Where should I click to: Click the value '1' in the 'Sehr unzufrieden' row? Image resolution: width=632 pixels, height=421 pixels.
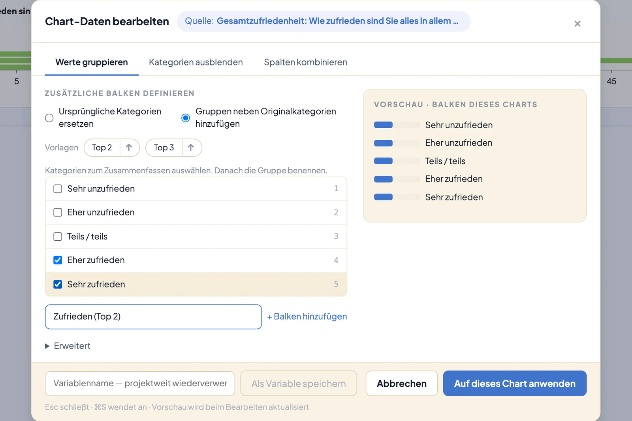click(x=336, y=189)
